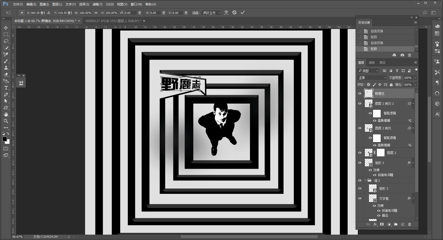Delete layer trash icon in Layers panel
Viewport: 443px width, 240px height.
409,224
